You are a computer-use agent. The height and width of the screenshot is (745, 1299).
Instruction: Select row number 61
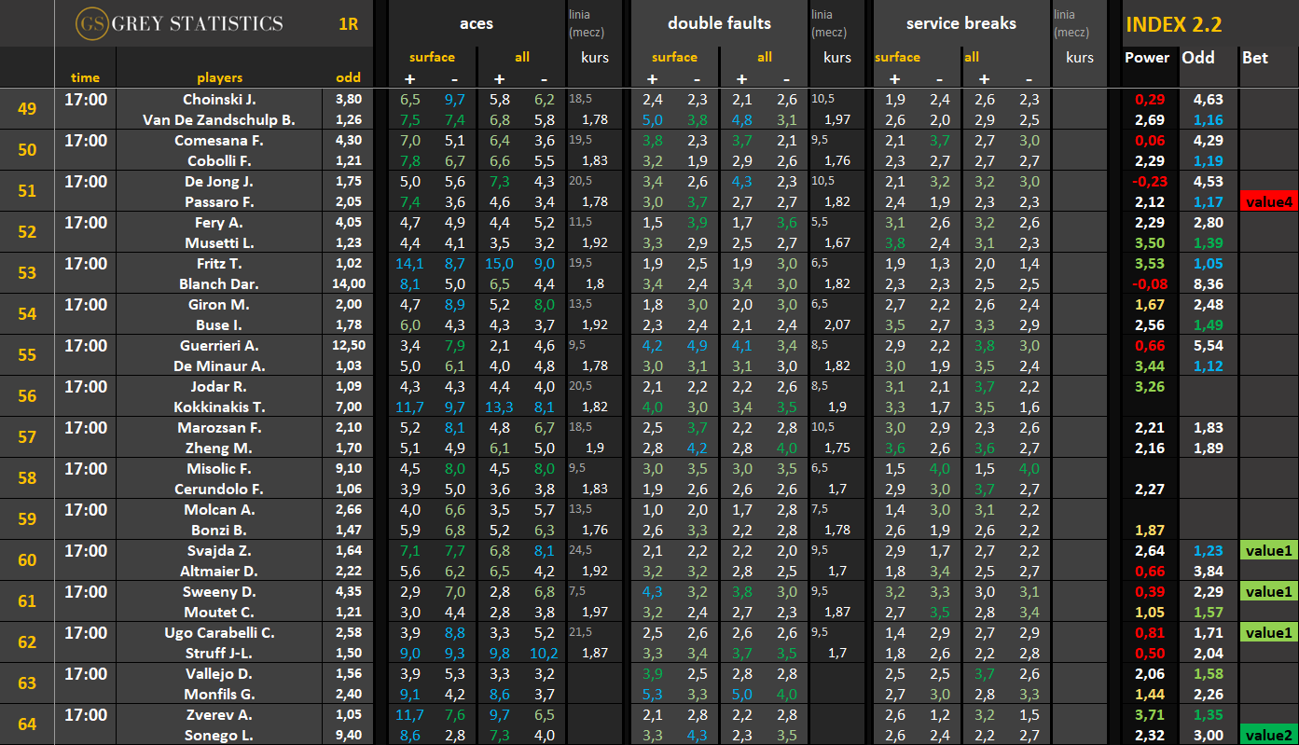pyautogui.click(x=27, y=601)
